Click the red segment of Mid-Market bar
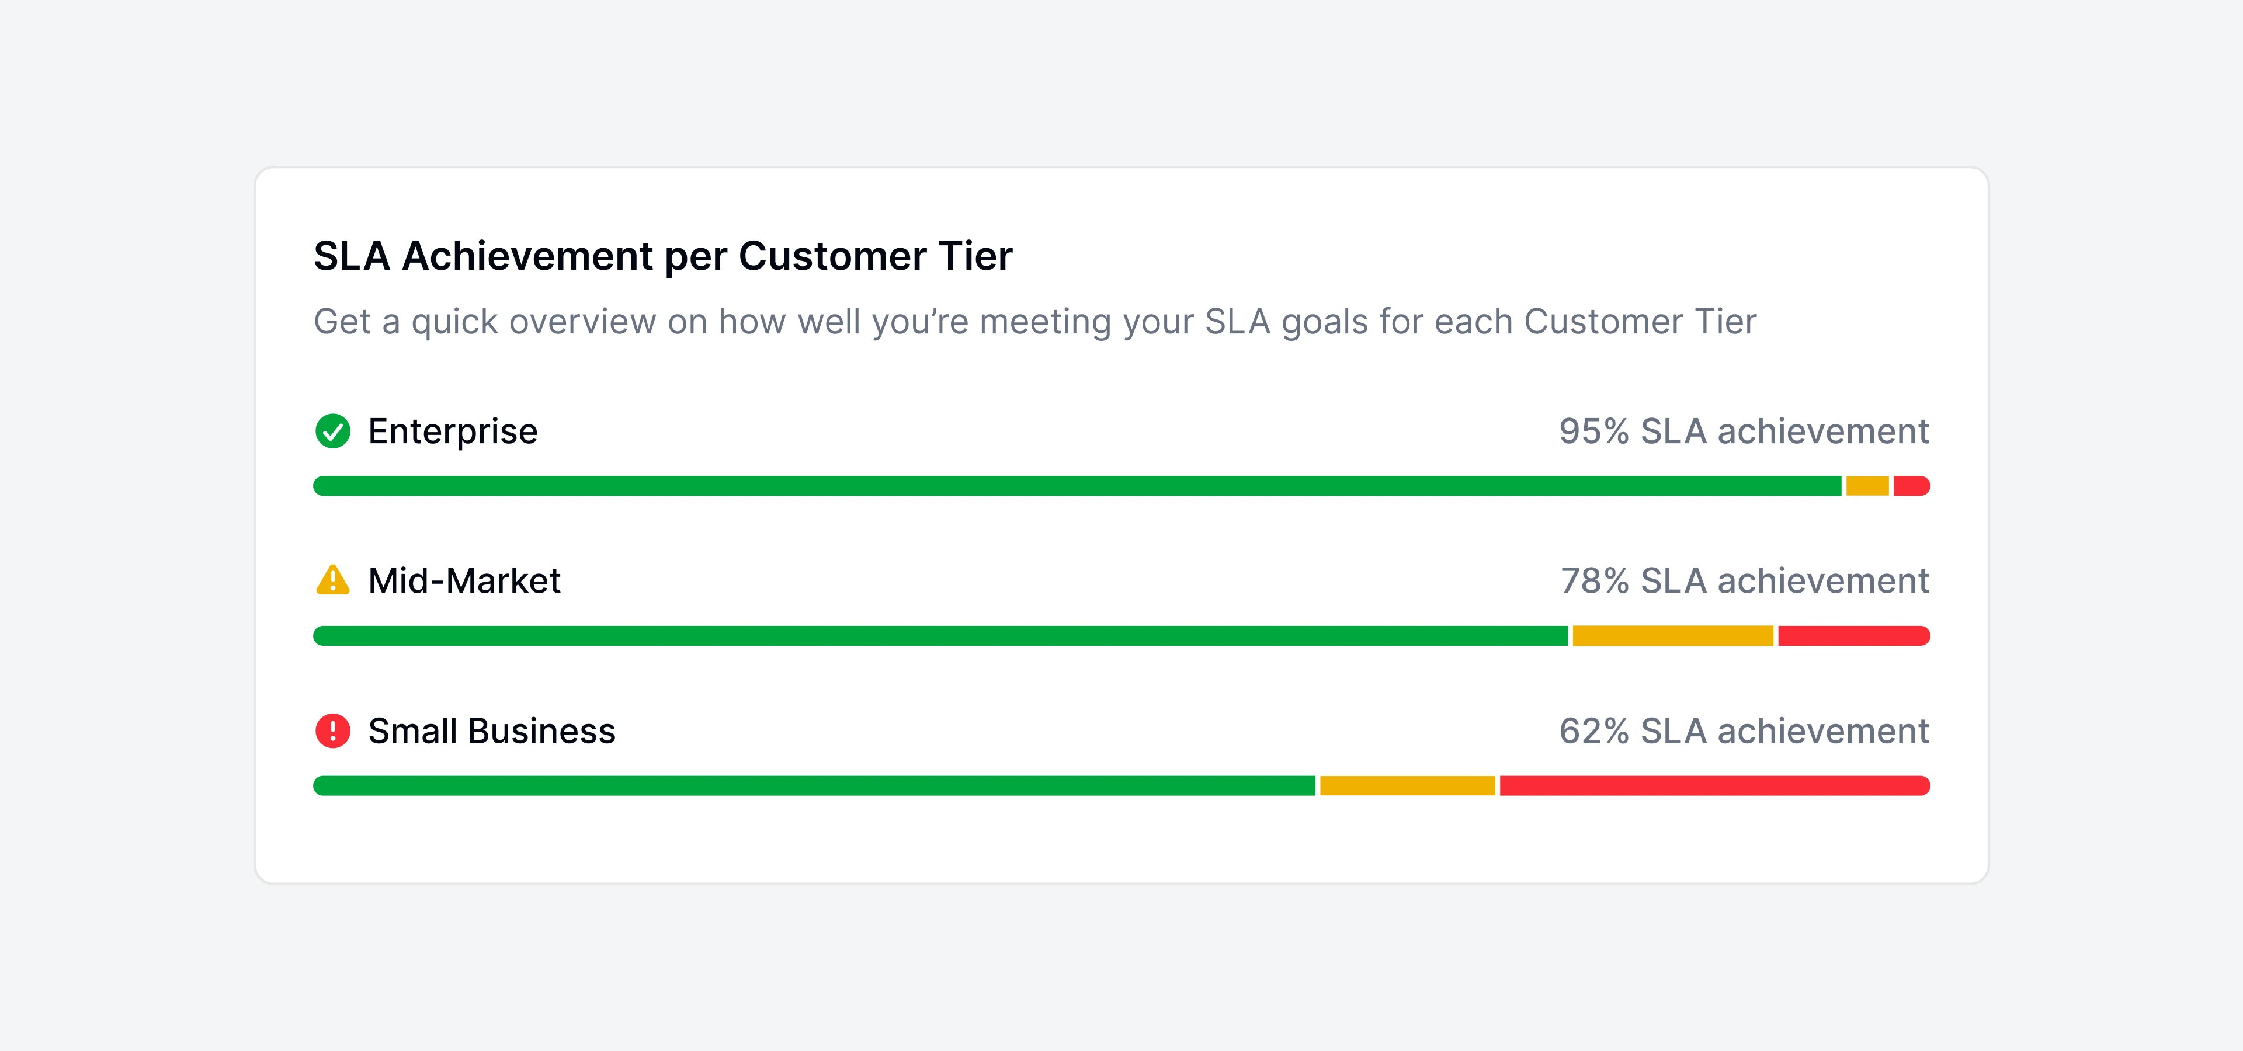Screen dimensions: 2243x1051 click(1853, 636)
